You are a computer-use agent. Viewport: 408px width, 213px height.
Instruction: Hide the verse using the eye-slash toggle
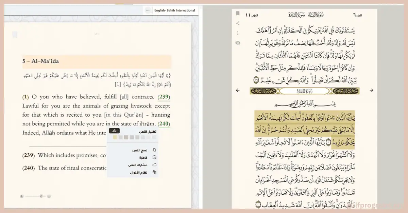(238, 42)
